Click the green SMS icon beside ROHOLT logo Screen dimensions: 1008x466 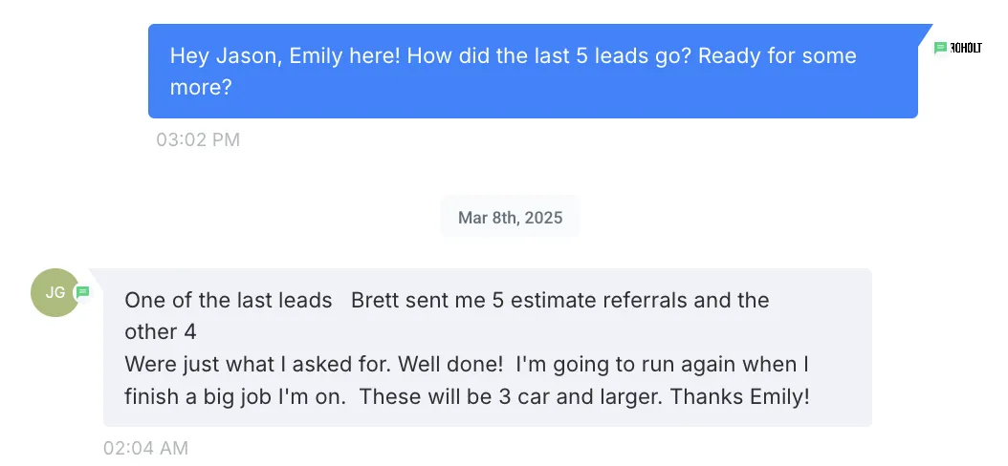click(940, 48)
